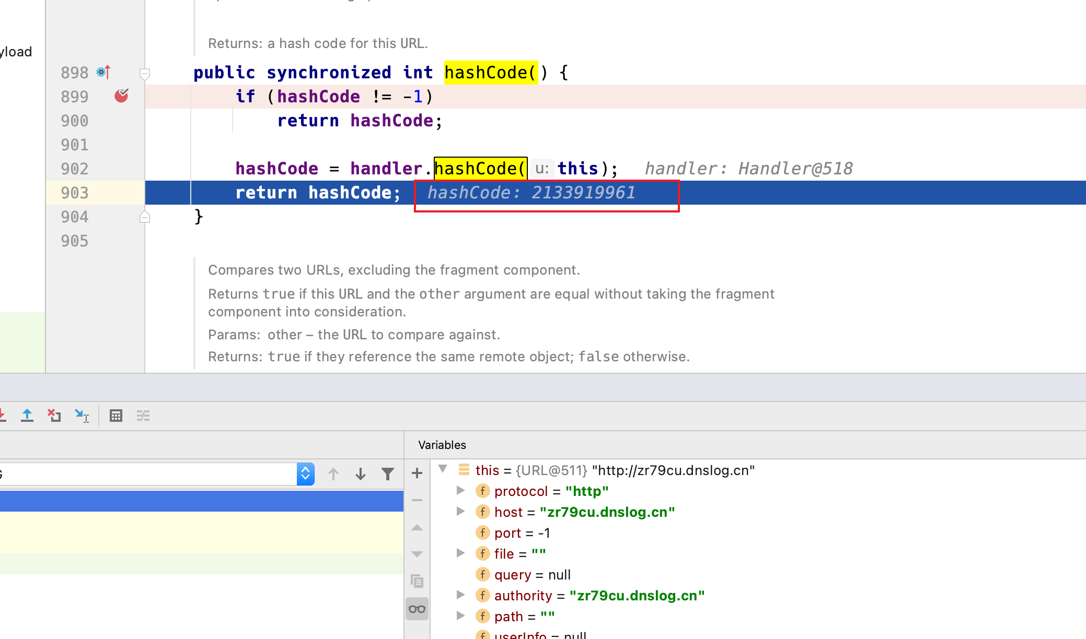1086x639 pixels.
Task: Click the Variables panel tab label
Action: 442,445
